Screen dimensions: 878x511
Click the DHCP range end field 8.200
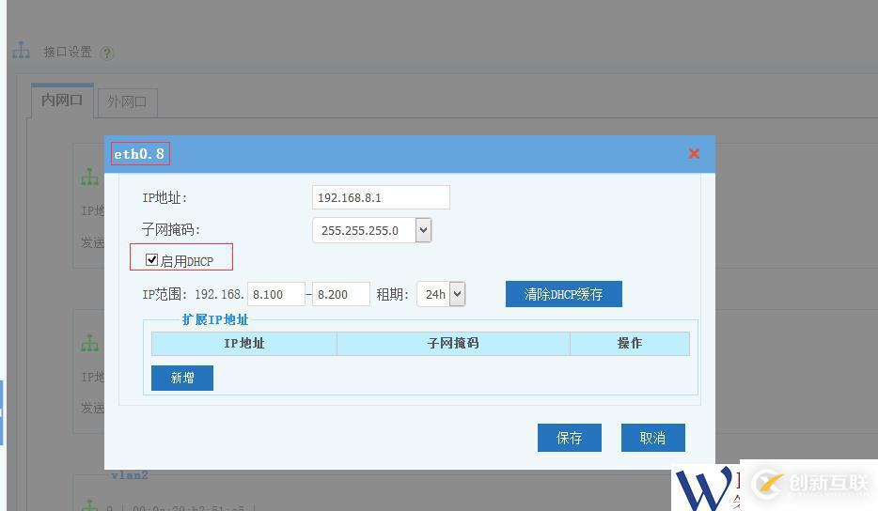pyautogui.click(x=341, y=294)
